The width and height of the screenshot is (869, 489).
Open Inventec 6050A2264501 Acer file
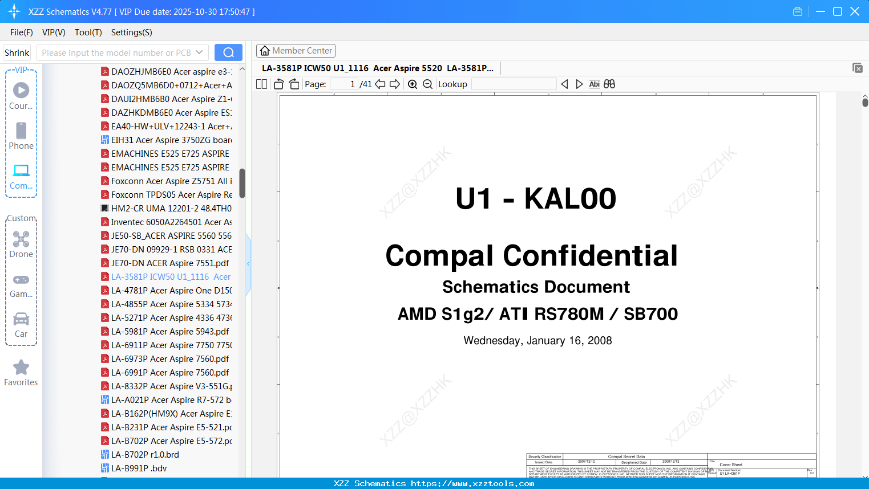click(x=166, y=222)
